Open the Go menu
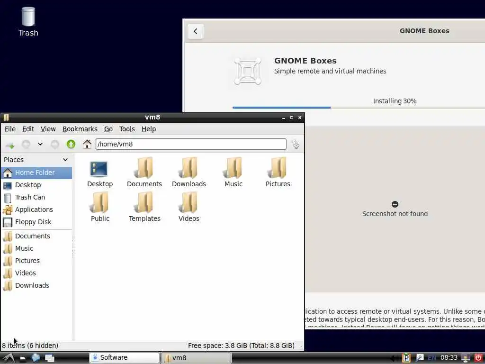 [108, 129]
